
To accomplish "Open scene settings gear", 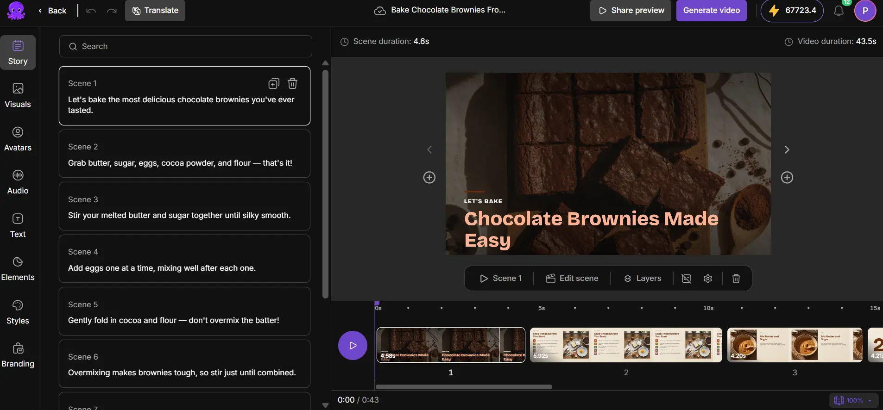I will tap(708, 279).
